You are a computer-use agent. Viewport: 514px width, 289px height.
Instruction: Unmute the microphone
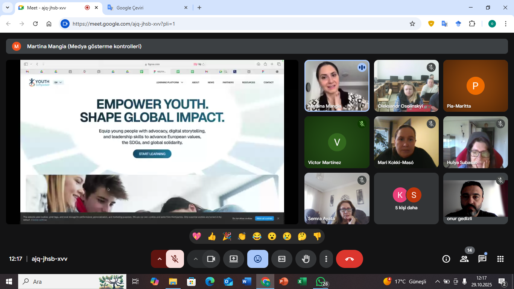(x=175, y=259)
